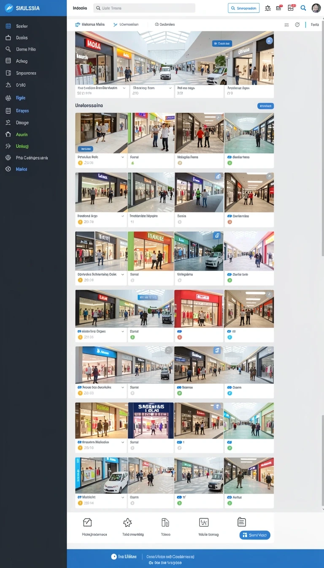Click the Snreopradon button in header
The image size is (324, 568).
[x=244, y=8]
